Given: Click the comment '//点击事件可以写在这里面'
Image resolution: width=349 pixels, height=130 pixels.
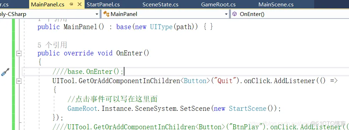Looking at the screenshot, I should [x=113, y=99].
